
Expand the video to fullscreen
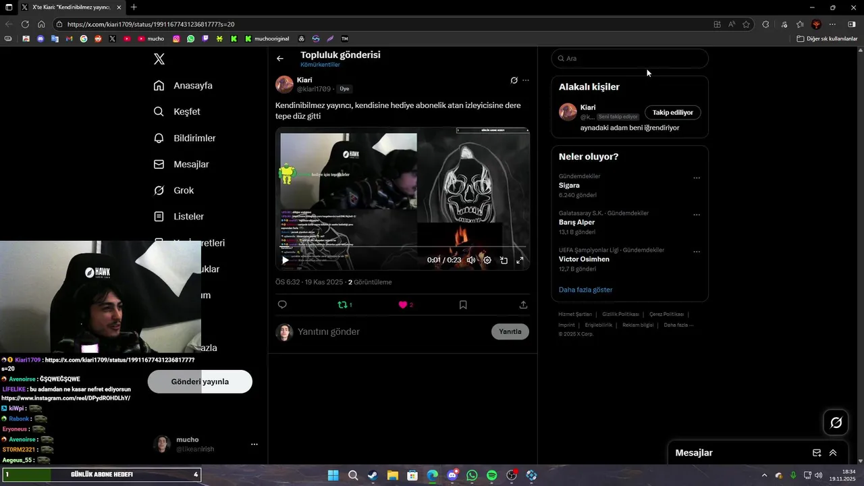point(520,260)
